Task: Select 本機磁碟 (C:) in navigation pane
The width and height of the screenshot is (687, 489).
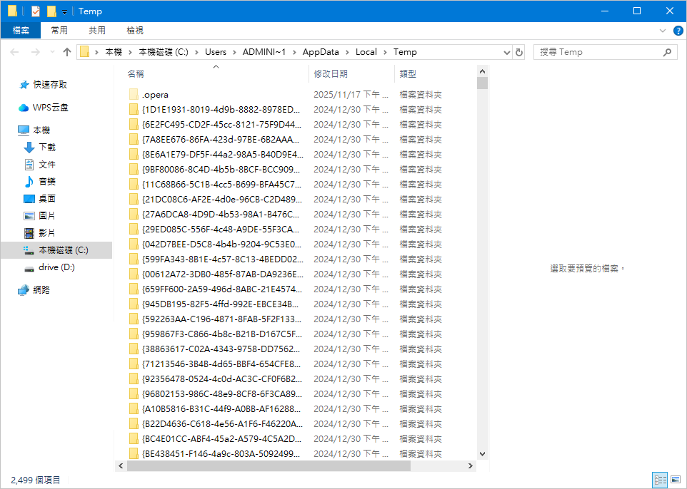Action: [56, 249]
